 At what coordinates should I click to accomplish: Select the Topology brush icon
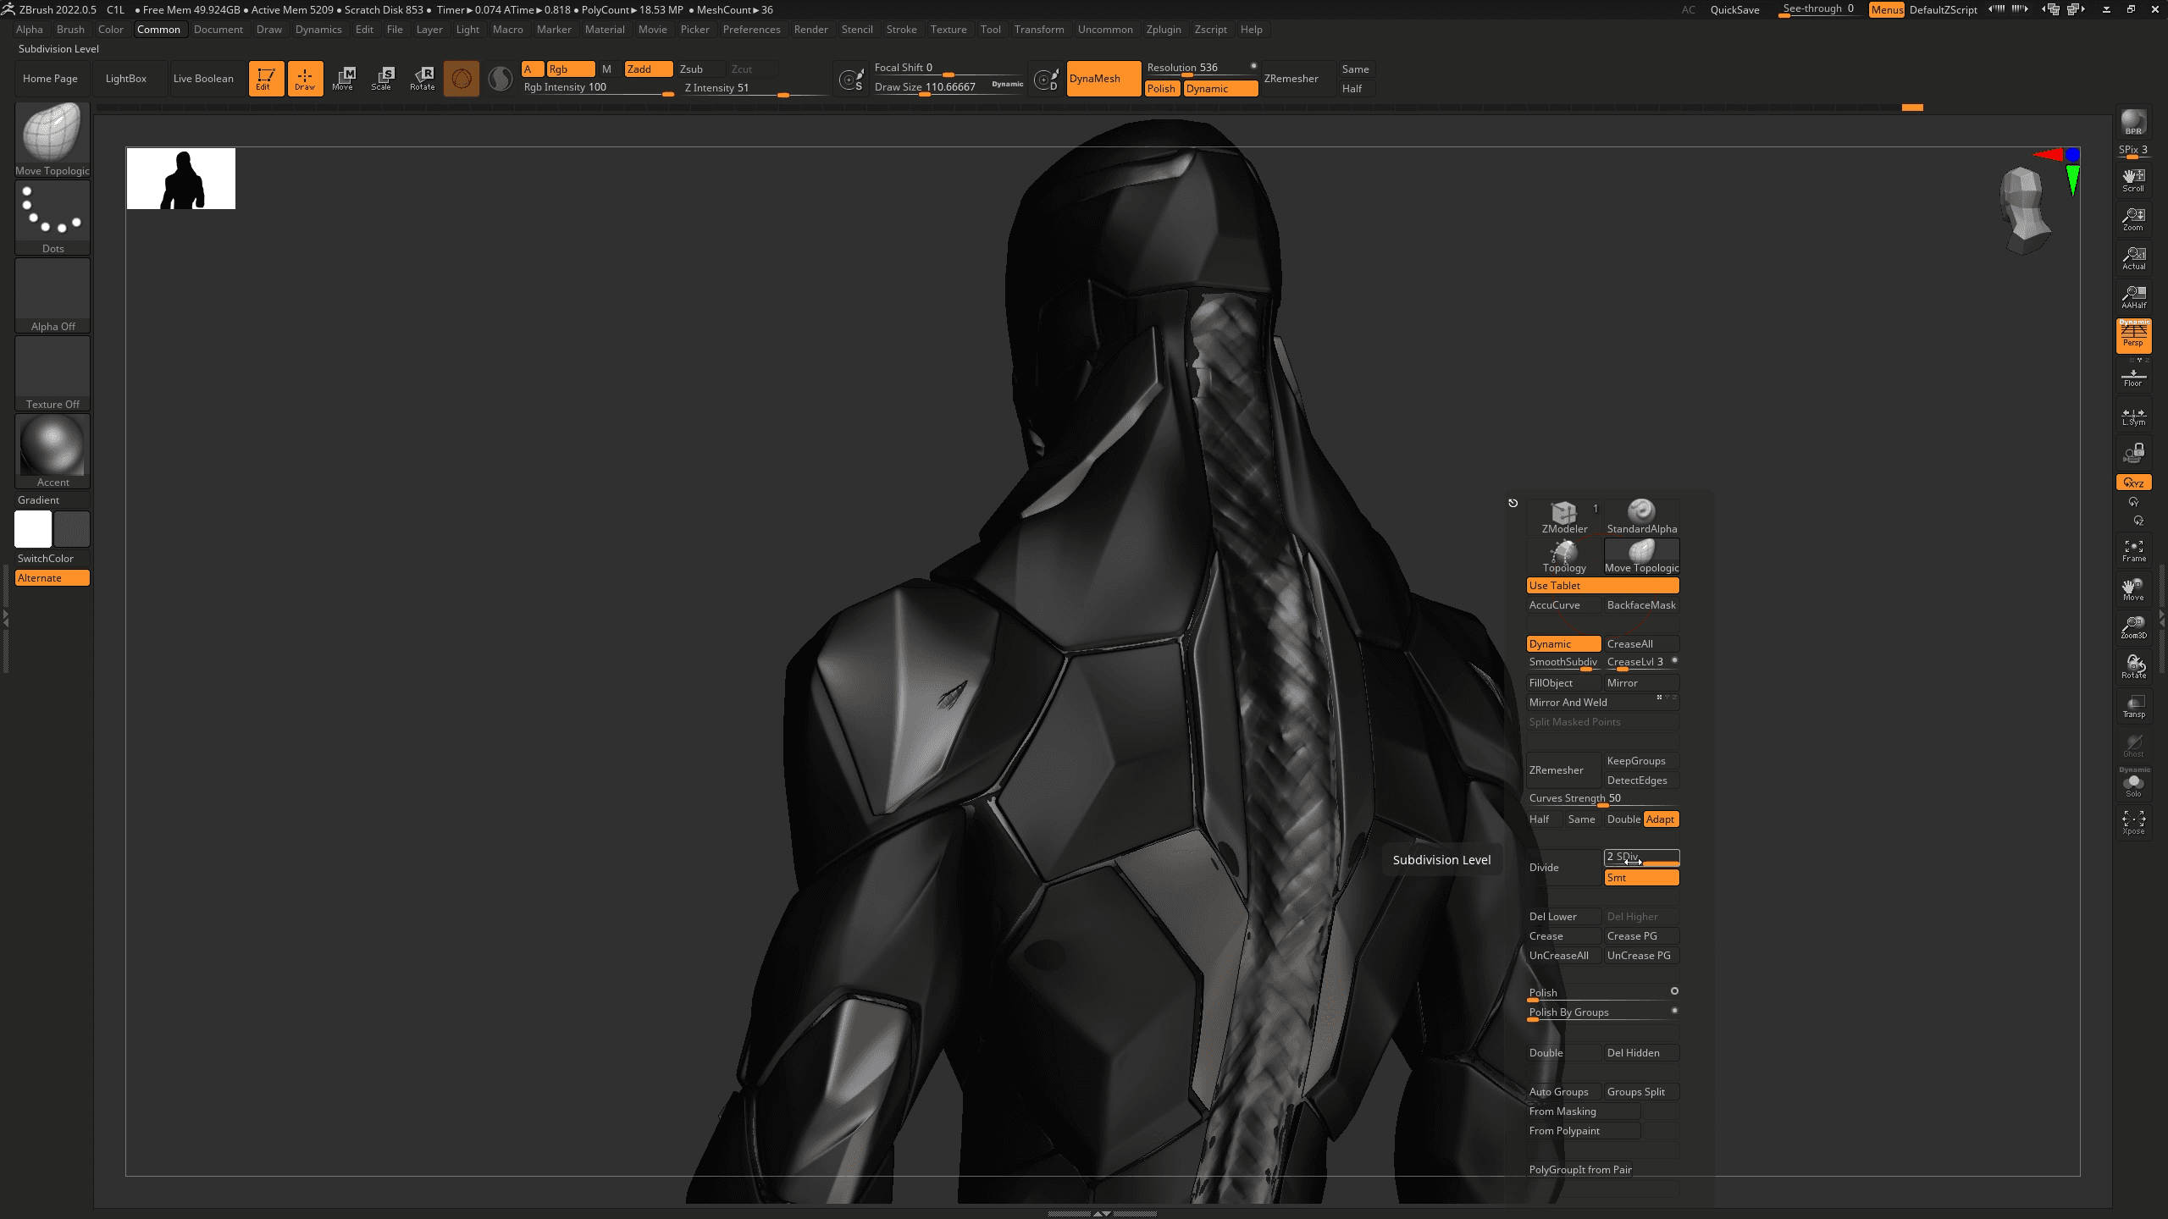[x=1563, y=552]
